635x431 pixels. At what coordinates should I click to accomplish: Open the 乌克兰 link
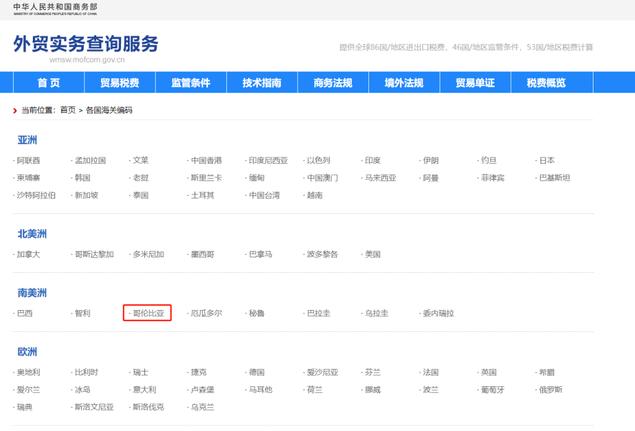(203, 407)
